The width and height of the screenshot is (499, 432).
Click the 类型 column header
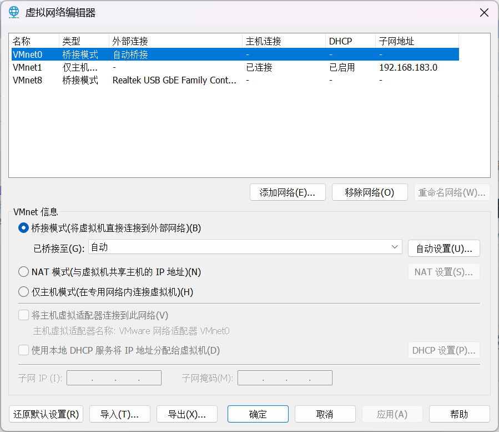[84, 41]
